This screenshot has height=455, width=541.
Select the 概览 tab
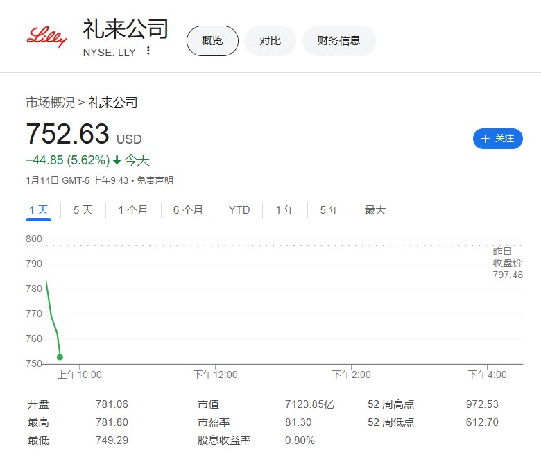pyautogui.click(x=212, y=41)
